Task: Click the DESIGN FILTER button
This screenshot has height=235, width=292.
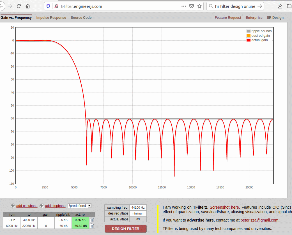Action: pyautogui.click(x=125, y=229)
